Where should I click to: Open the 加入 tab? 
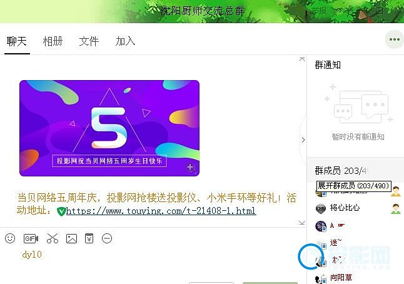tap(125, 41)
